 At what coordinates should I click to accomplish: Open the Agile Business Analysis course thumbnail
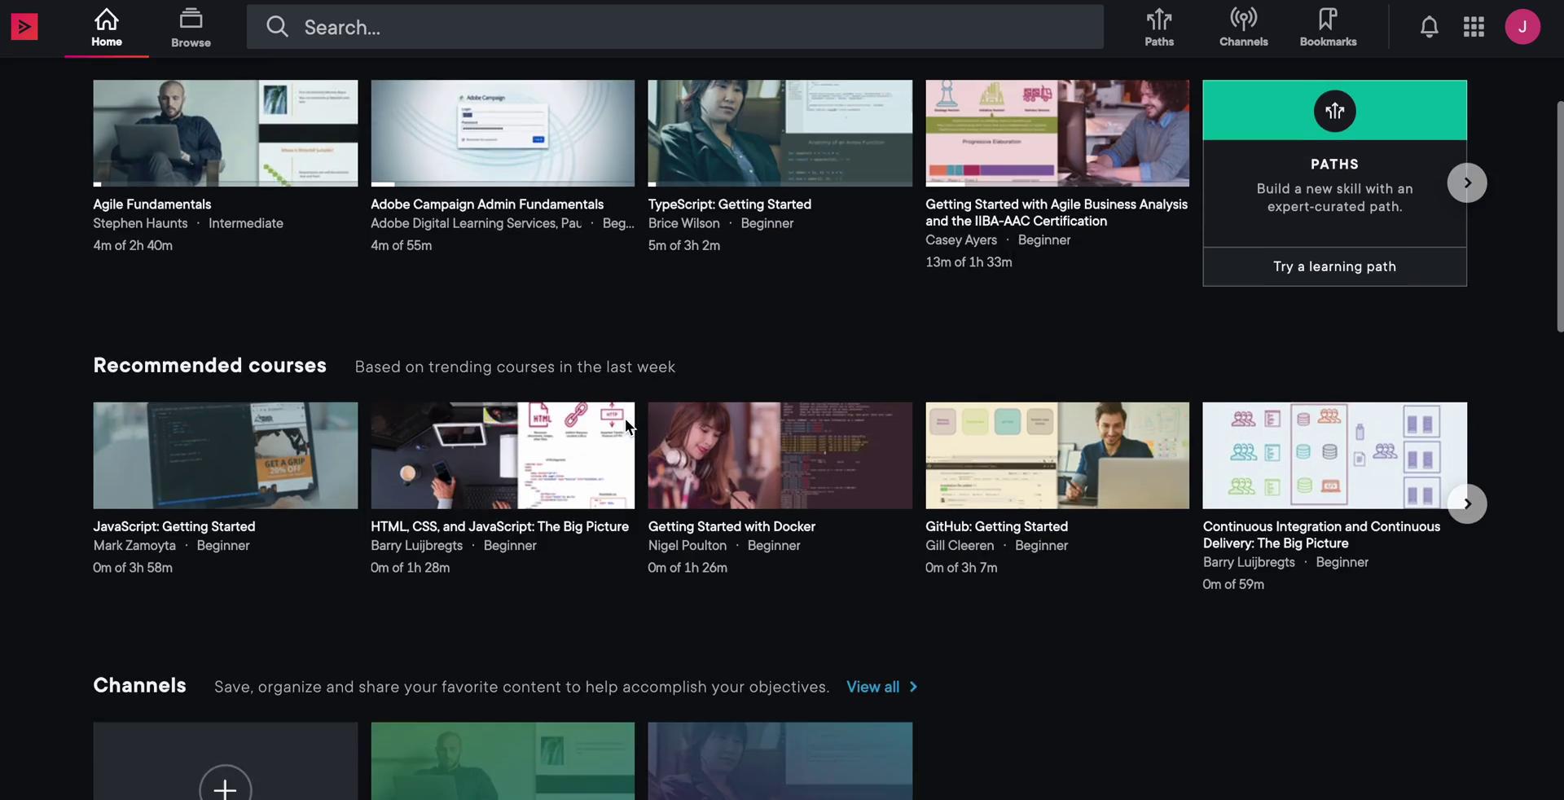coord(1057,133)
